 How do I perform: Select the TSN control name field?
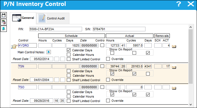27,66
